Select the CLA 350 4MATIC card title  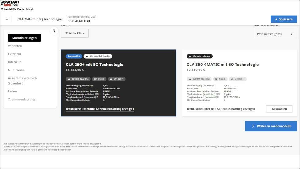point(222,65)
